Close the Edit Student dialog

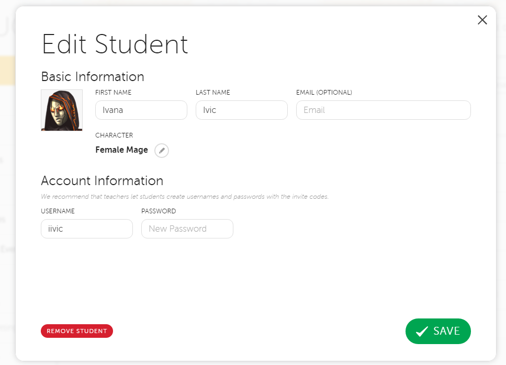click(x=482, y=20)
